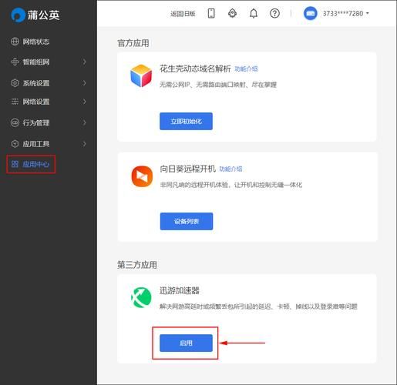This screenshot has width=397, height=385.
Task: Click the 设备列表 button
Action: 187,221
